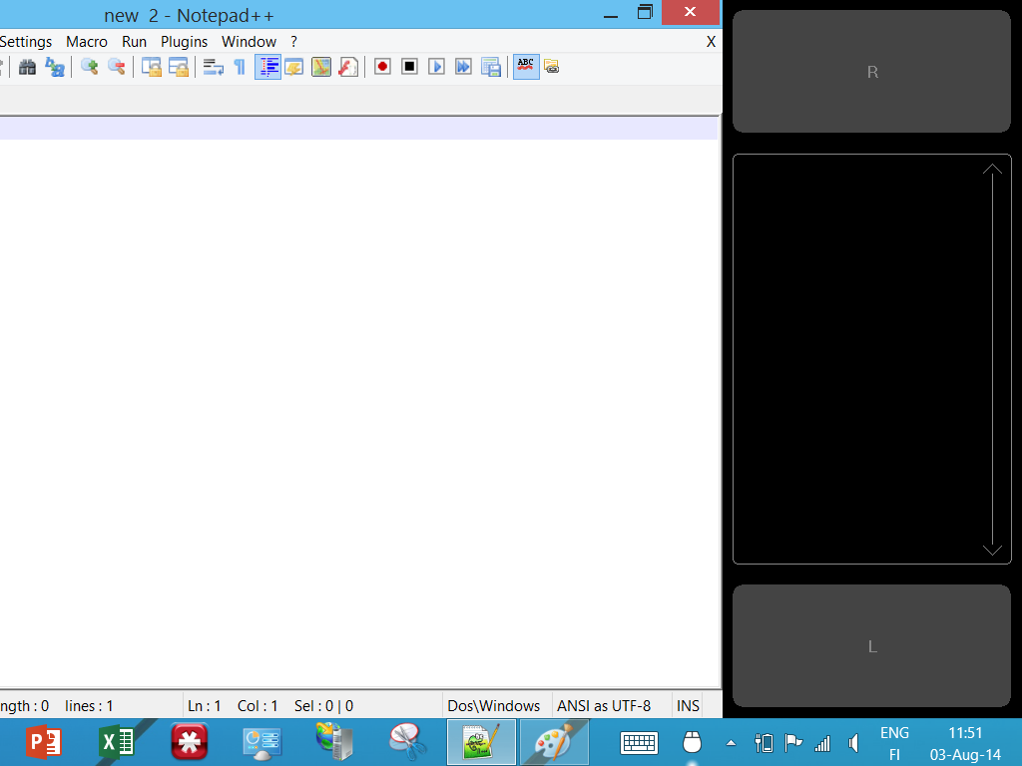1022x766 pixels.
Task: Start recording a macro
Action: (x=382, y=67)
